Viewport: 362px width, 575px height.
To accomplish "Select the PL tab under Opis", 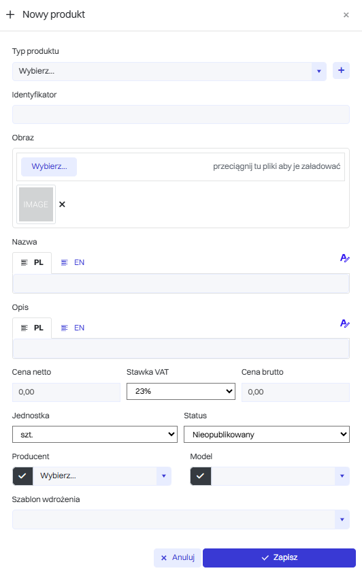I will pyautogui.click(x=32, y=328).
